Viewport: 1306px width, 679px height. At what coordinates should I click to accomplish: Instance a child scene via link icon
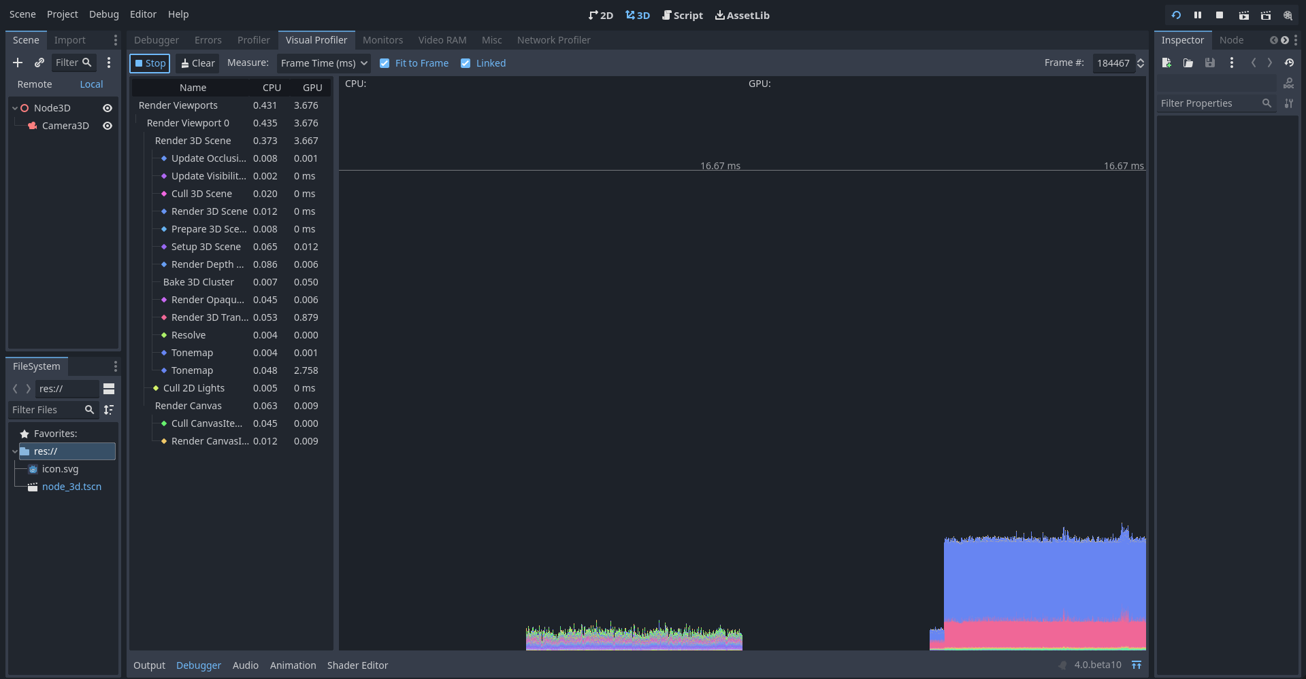(39, 63)
